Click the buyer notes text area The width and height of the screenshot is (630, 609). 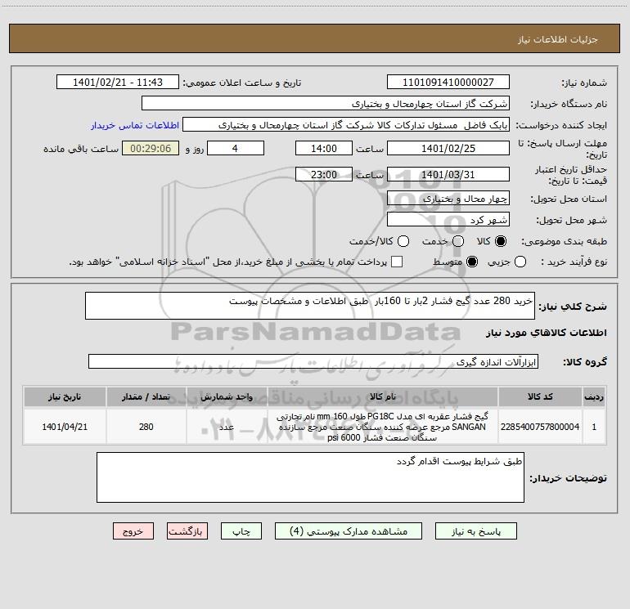310,477
